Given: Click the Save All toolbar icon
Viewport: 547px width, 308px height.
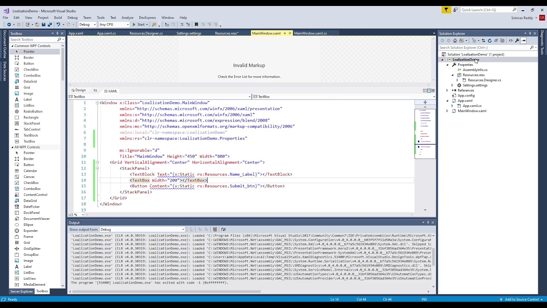Looking at the screenshot, I should 50,24.
